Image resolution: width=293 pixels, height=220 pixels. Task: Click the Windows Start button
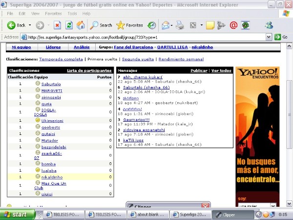[18, 215]
